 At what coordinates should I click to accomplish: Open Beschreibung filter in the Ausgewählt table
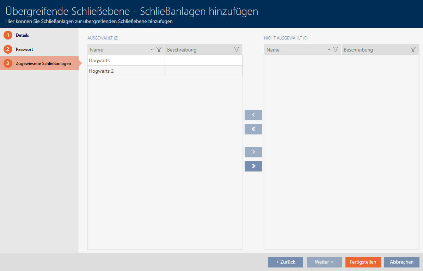point(237,50)
